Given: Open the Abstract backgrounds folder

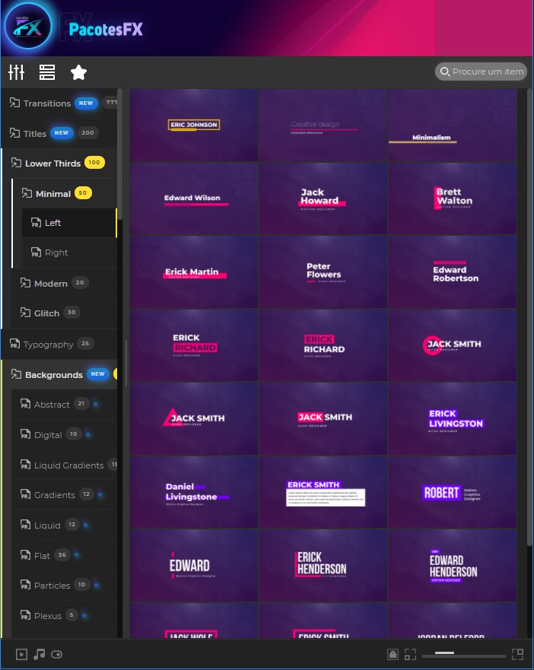Looking at the screenshot, I should [x=52, y=405].
